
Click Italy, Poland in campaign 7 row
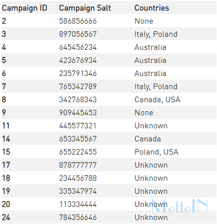(x=156, y=87)
